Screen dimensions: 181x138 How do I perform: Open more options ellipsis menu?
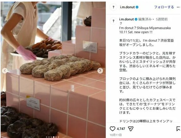178,7
